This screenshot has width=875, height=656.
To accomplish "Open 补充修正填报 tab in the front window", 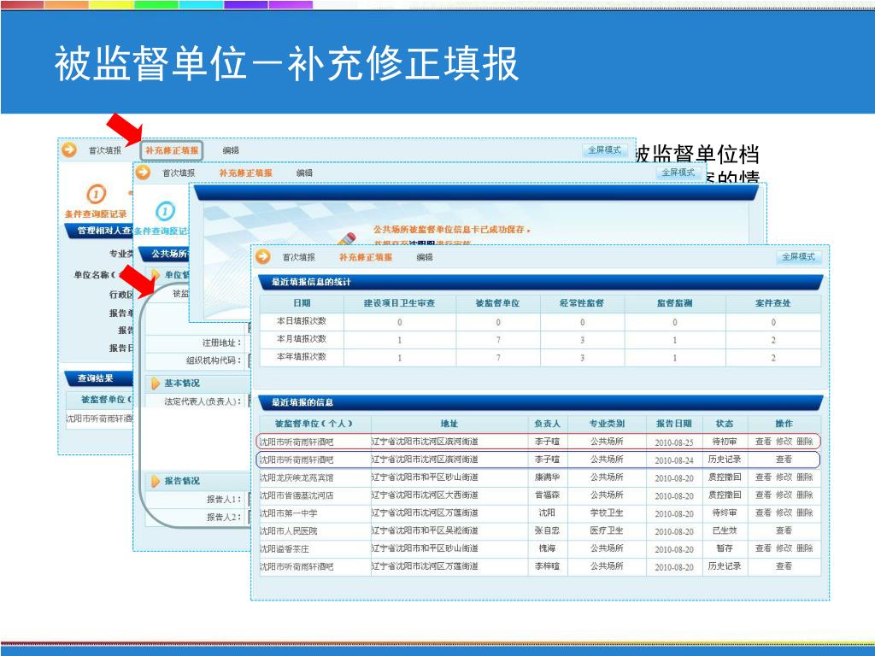I will tap(366, 257).
